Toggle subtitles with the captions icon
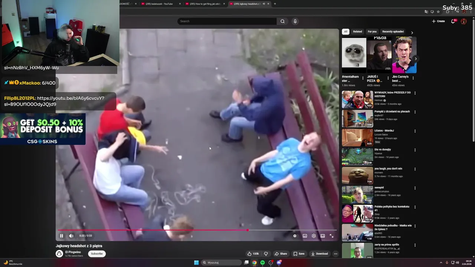The height and width of the screenshot is (267, 475). (305, 236)
